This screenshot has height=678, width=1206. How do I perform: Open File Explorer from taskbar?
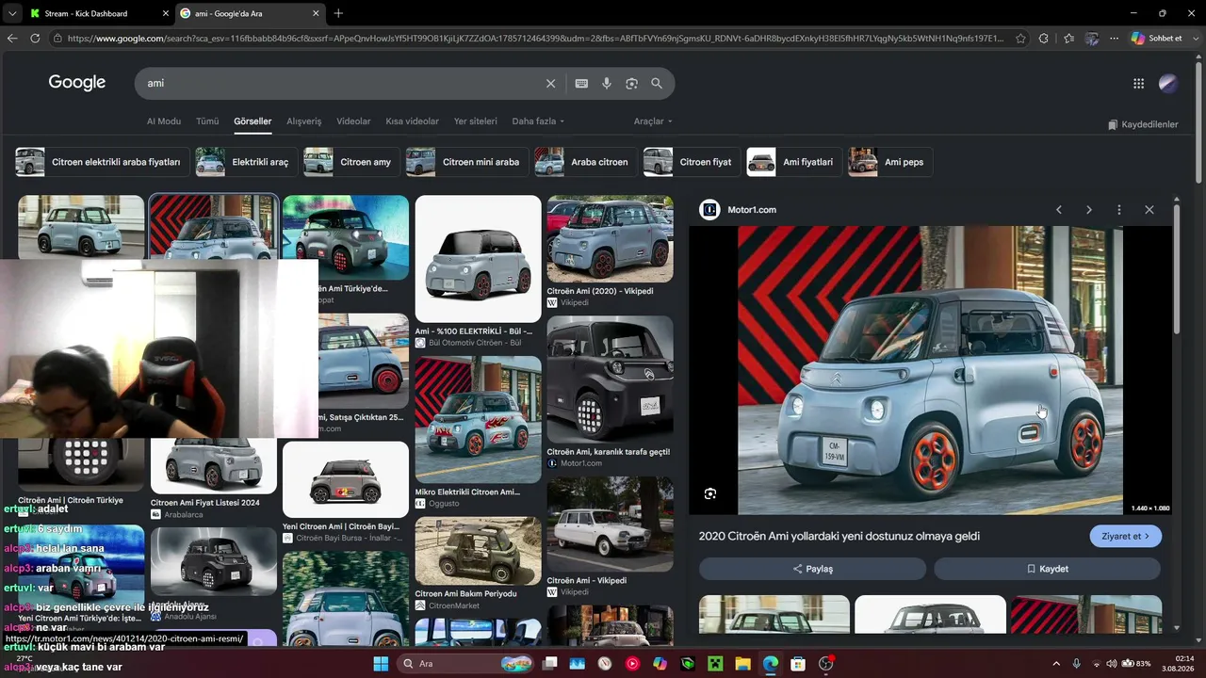(x=742, y=664)
